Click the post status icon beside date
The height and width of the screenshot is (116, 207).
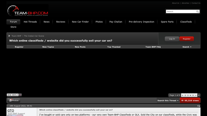click(8, 106)
